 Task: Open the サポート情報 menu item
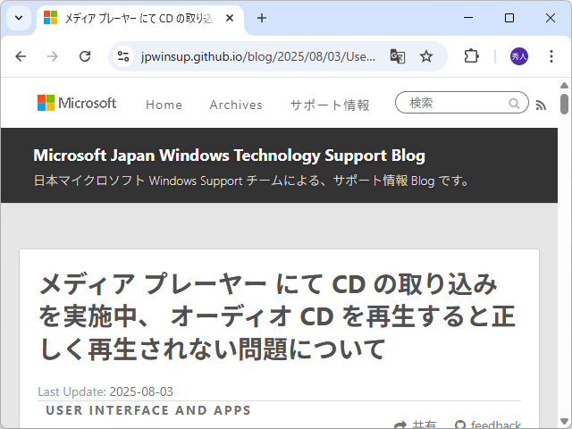tap(330, 105)
